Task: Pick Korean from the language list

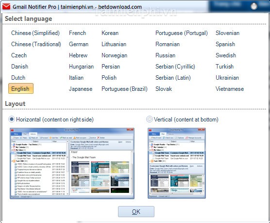Action: click(110, 33)
